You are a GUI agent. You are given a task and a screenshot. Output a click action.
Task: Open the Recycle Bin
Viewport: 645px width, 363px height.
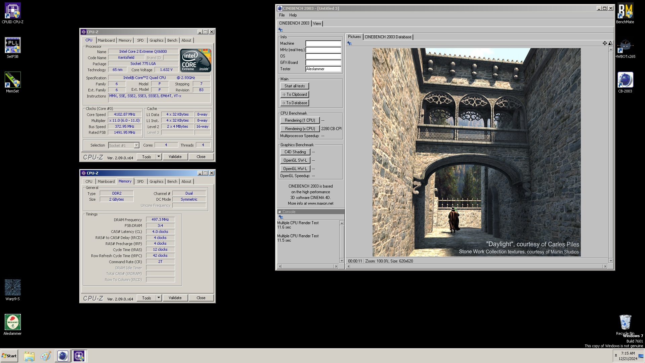pyautogui.click(x=625, y=325)
